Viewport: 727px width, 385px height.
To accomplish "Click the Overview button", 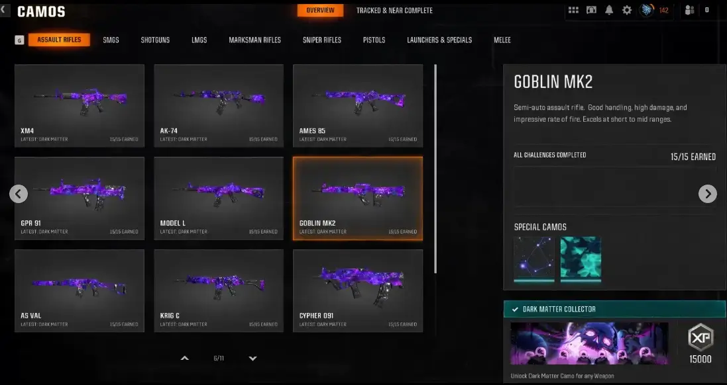I will click(x=320, y=10).
